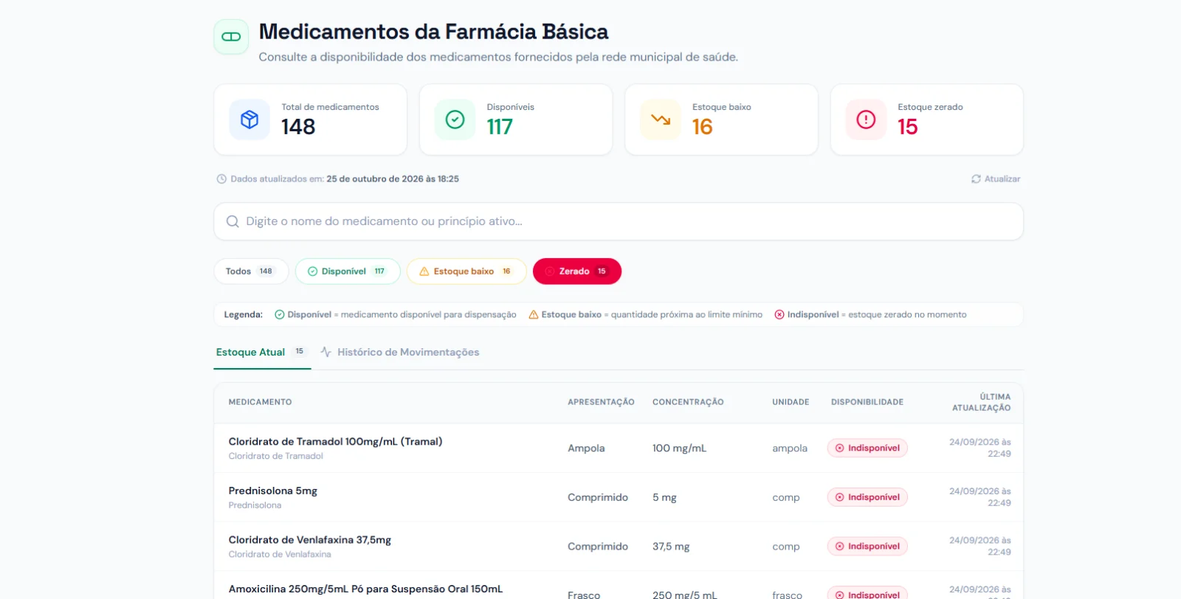Click the pill icon beside the page title
This screenshot has height=599, width=1181.
[231, 37]
